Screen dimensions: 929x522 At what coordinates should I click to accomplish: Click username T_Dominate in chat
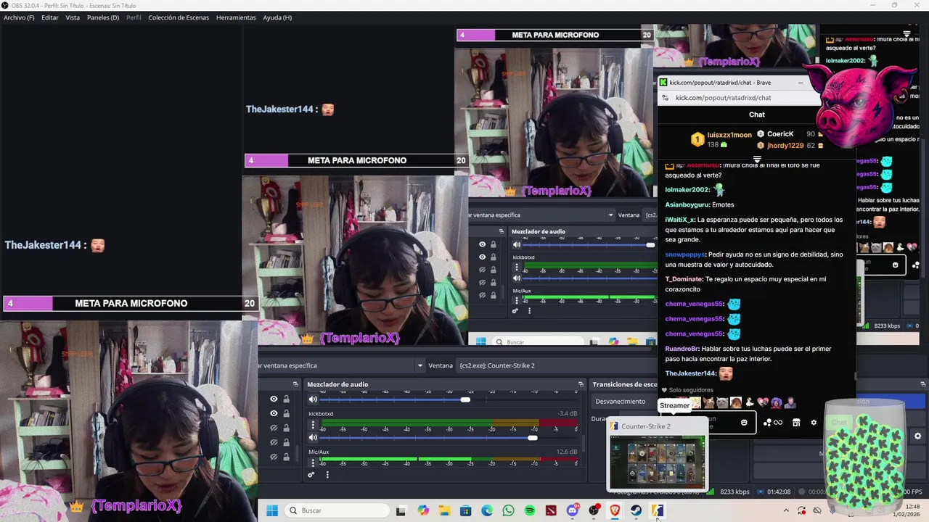pyautogui.click(x=684, y=279)
